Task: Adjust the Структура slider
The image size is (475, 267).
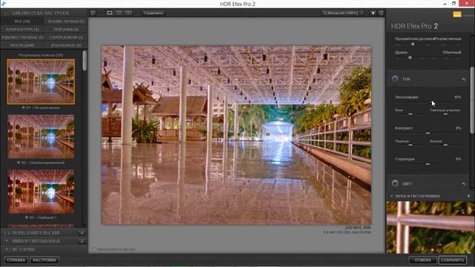Action: click(x=427, y=164)
